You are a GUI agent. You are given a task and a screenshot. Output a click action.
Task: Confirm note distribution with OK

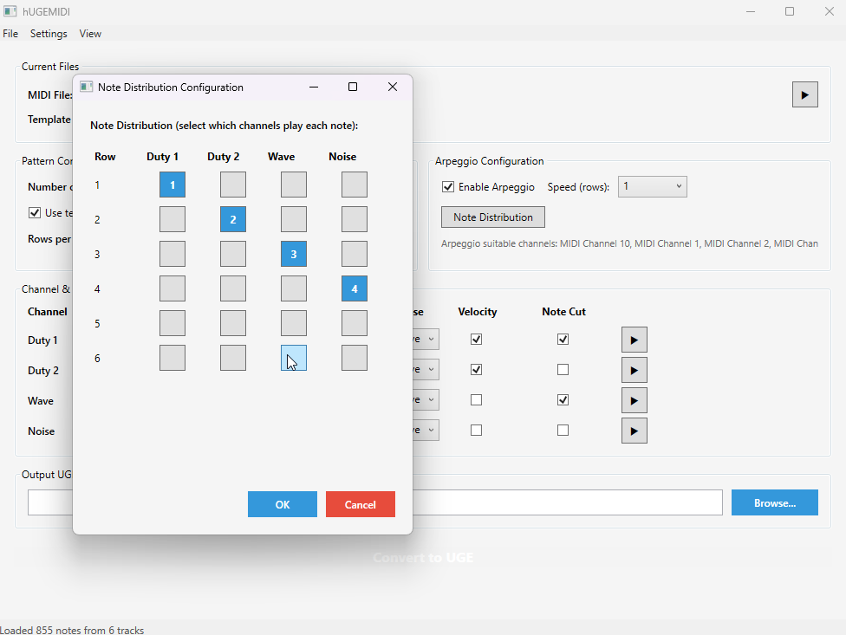tap(283, 504)
